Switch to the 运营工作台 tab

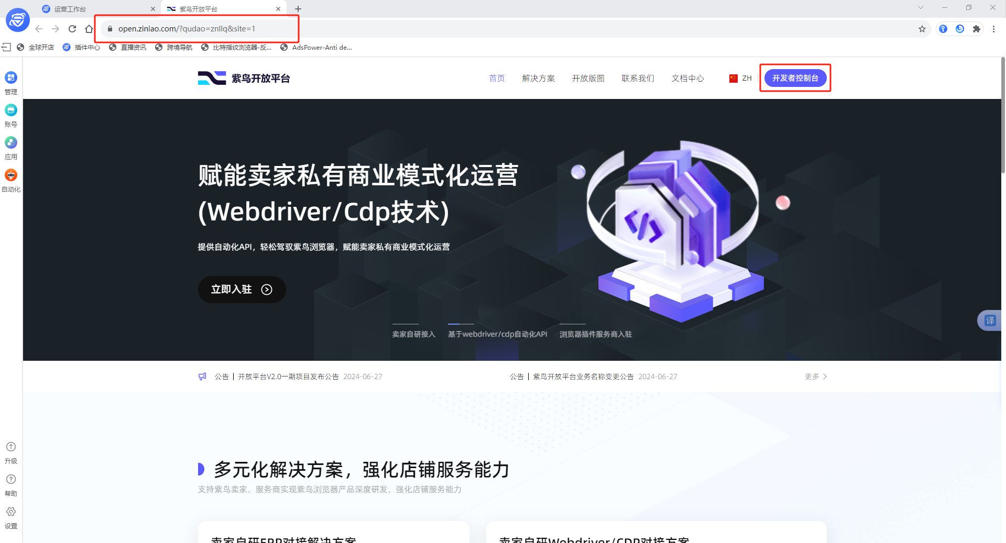100,9
